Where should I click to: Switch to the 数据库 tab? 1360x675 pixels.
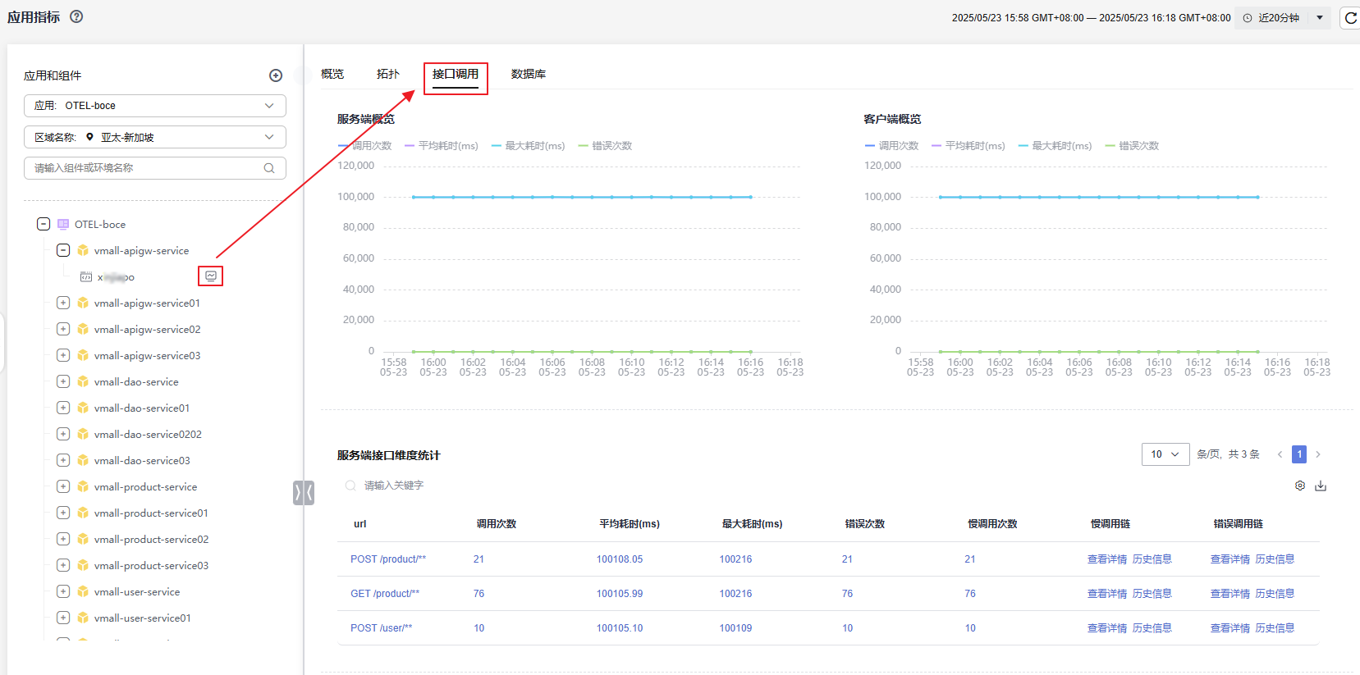point(529,74)
